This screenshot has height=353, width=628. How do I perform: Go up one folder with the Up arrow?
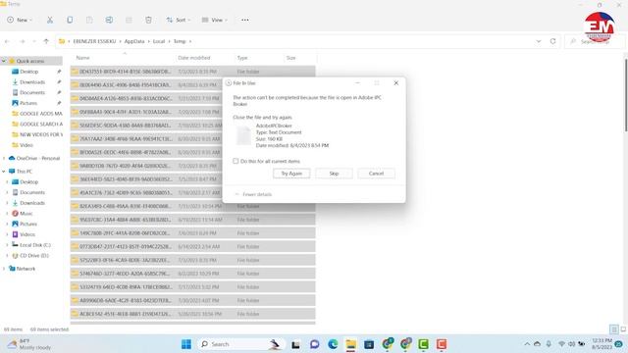point(46,41)
